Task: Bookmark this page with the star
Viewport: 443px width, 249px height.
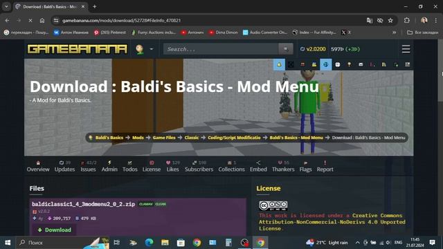Action: [x=390, y=20]
